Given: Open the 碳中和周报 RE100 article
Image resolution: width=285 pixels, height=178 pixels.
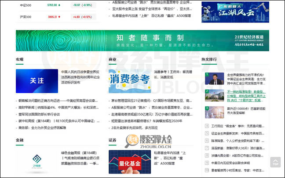Looking at the screenshot, I should click(x=59, y=121).
